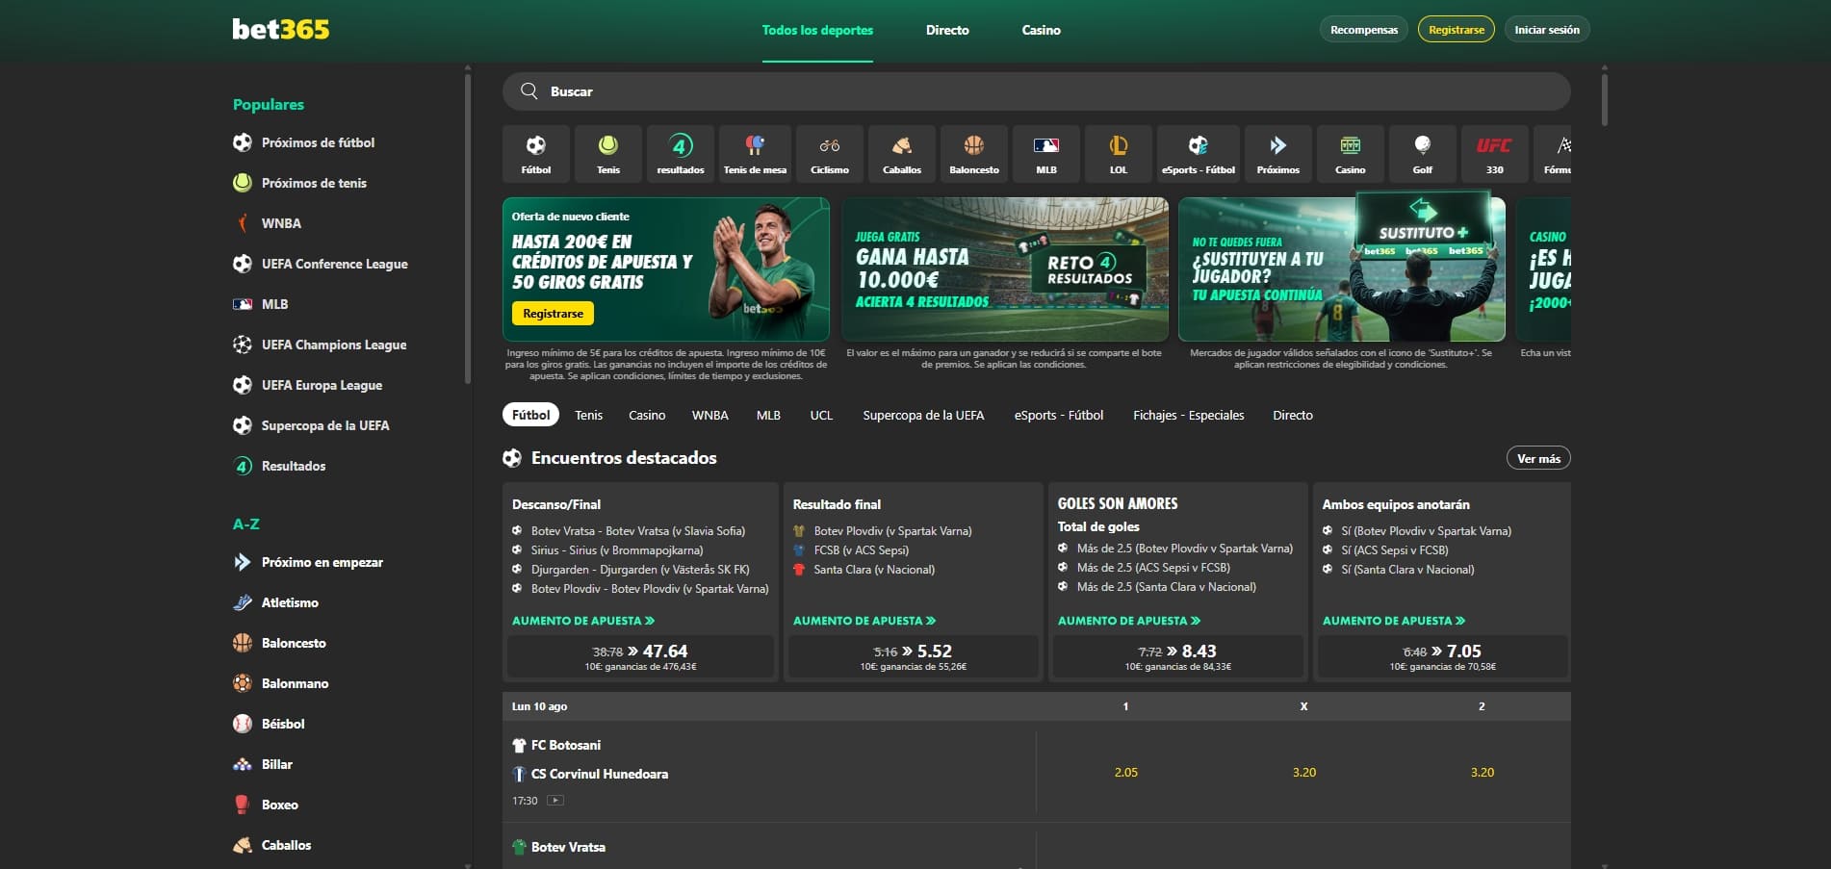Select the WNBA filter tab

709,415
